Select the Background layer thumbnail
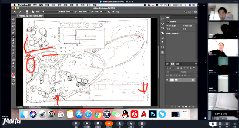Image resolution: width=239 pixels, height=128 pixels. point(172,80)
